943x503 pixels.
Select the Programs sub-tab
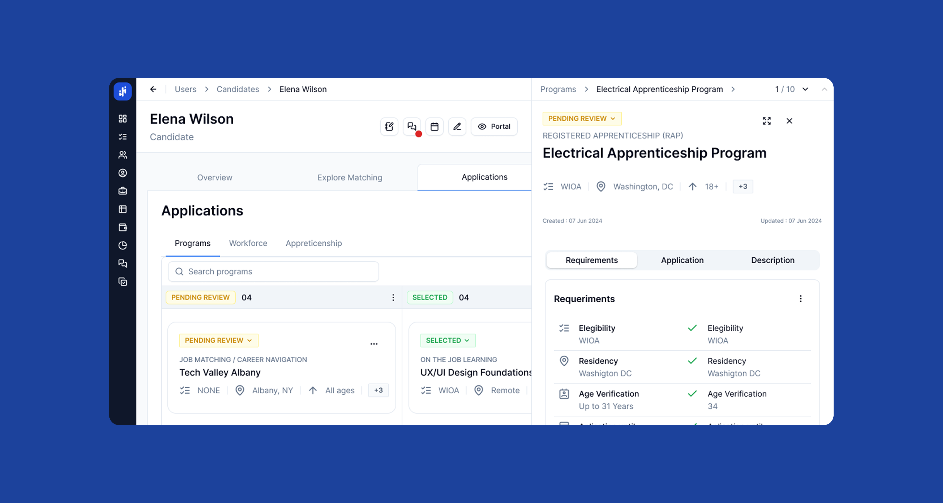pos(193,243)
